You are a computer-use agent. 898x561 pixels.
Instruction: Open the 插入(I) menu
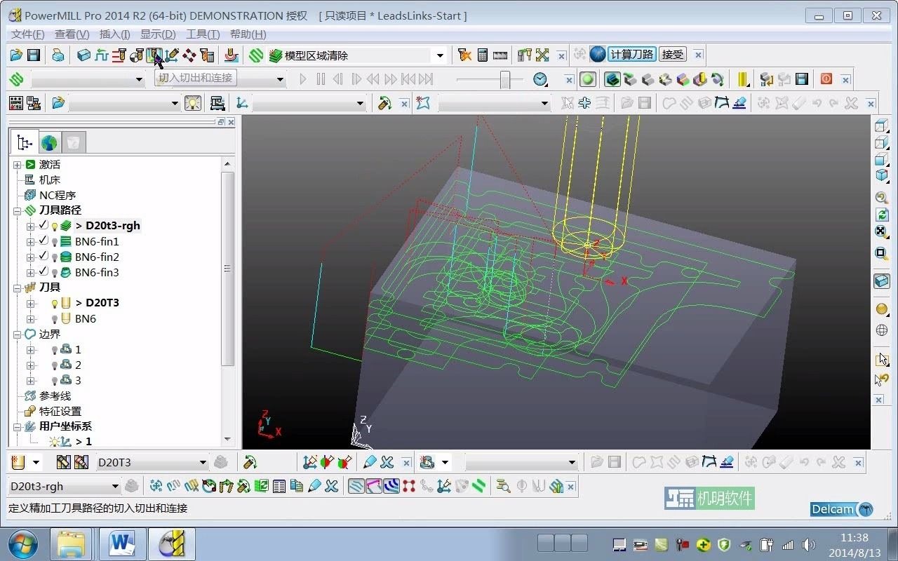point(115,34)
